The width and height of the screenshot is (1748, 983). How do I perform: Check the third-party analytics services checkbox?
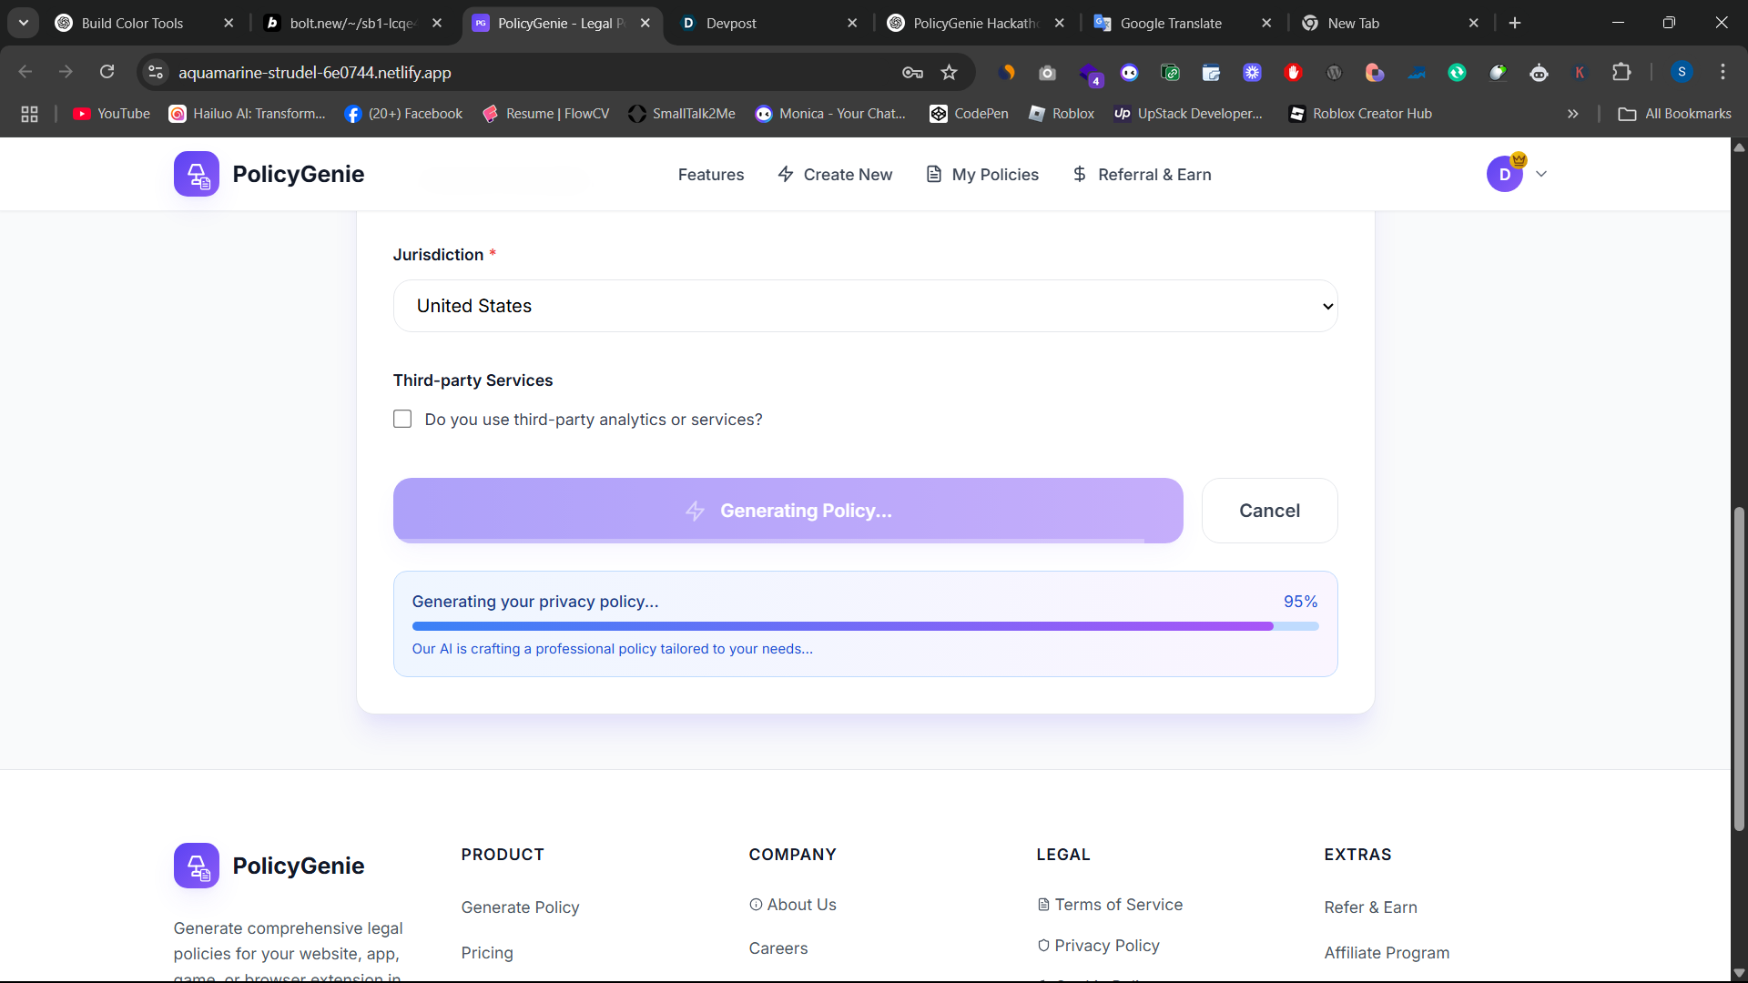402,419
